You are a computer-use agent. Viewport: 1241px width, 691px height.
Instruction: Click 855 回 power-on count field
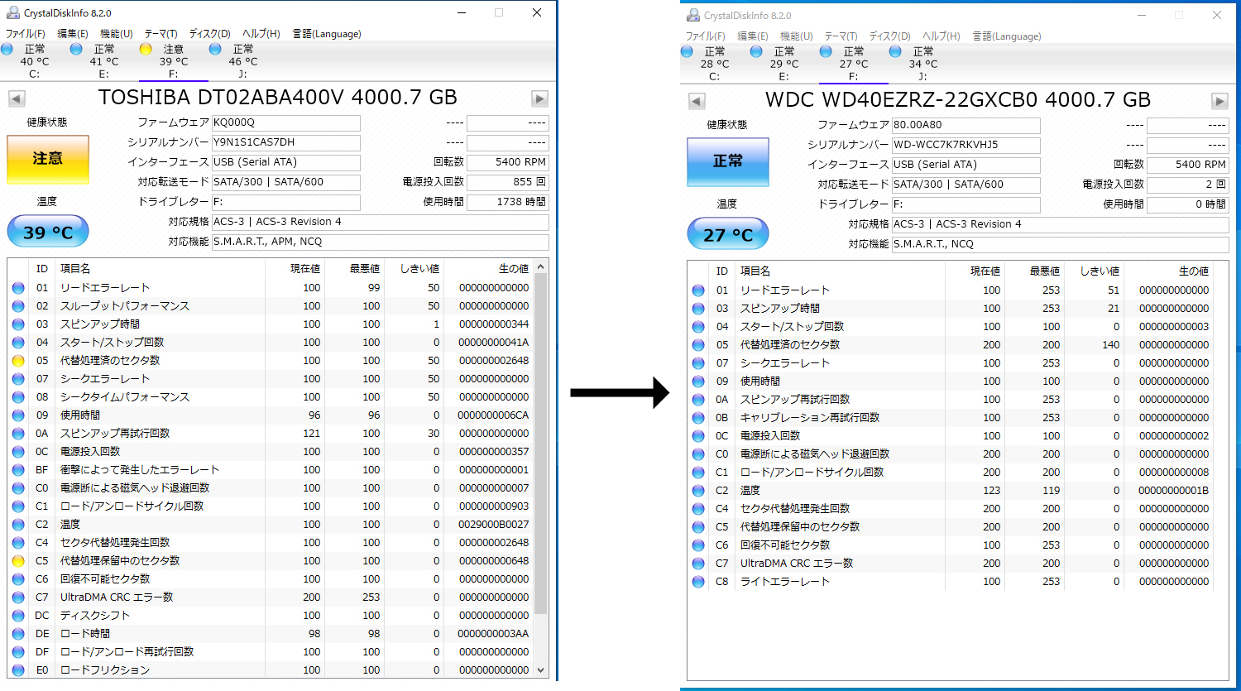pyautogui.click(x=507, y=182)
